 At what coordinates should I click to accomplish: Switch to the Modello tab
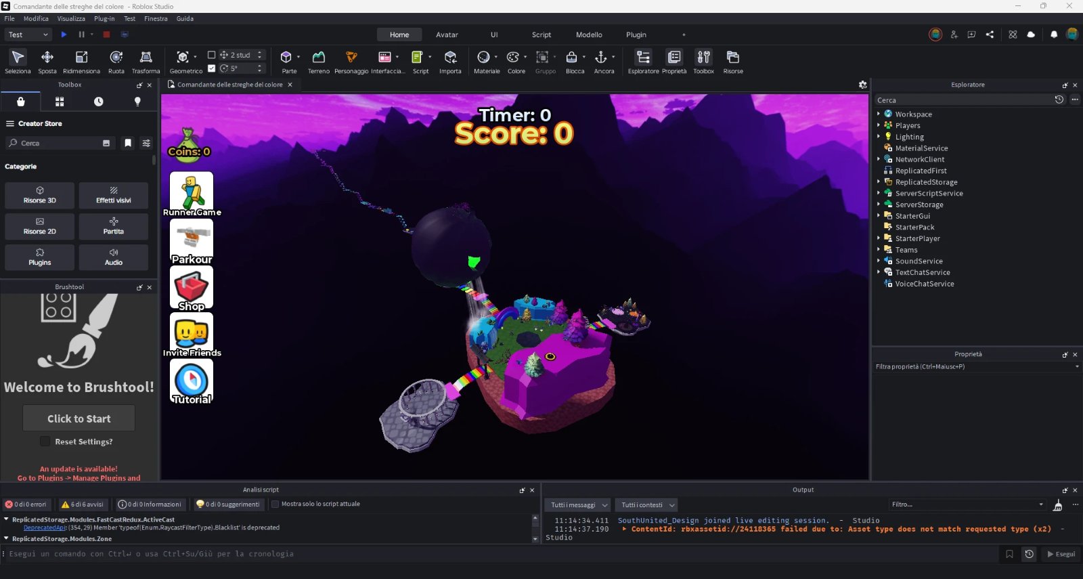[x=589, y=35]
